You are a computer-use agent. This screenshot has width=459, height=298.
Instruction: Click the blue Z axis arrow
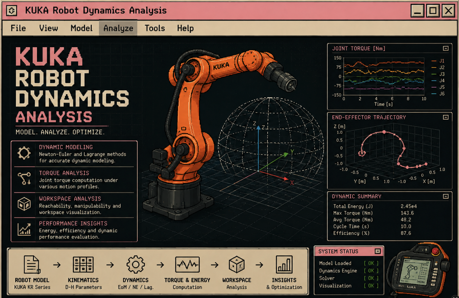coord(259,148)
